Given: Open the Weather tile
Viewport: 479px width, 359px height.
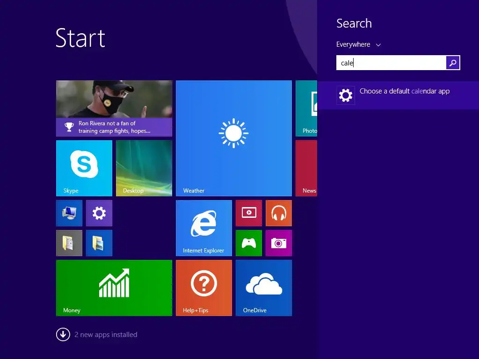Looking at the screenshot, I should (234, 138).
